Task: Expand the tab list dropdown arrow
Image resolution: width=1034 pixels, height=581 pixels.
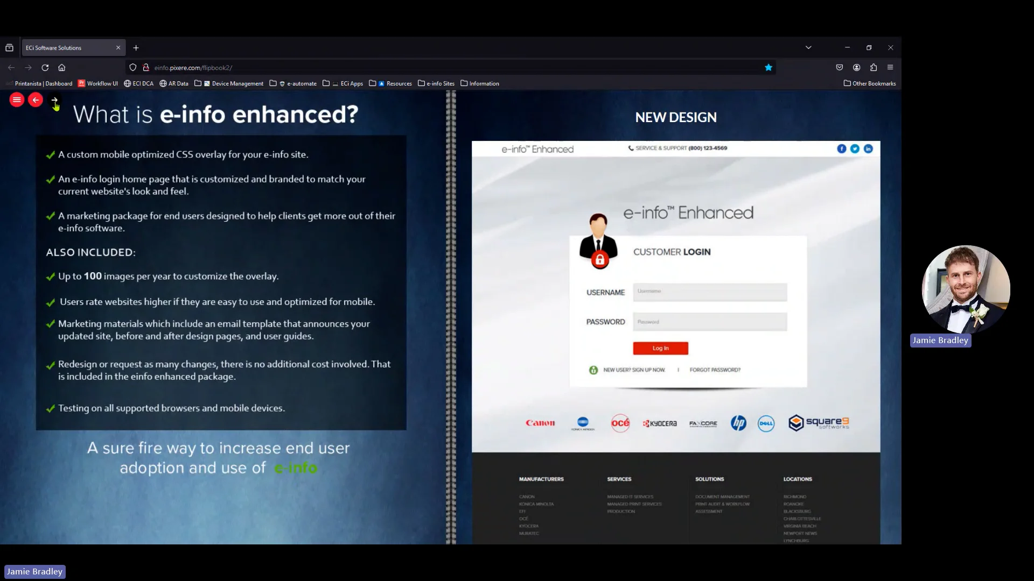Action: (808, 47)
